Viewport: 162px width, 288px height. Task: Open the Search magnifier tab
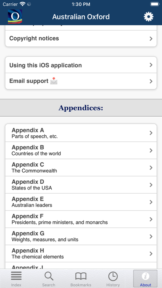pos(49,279)
